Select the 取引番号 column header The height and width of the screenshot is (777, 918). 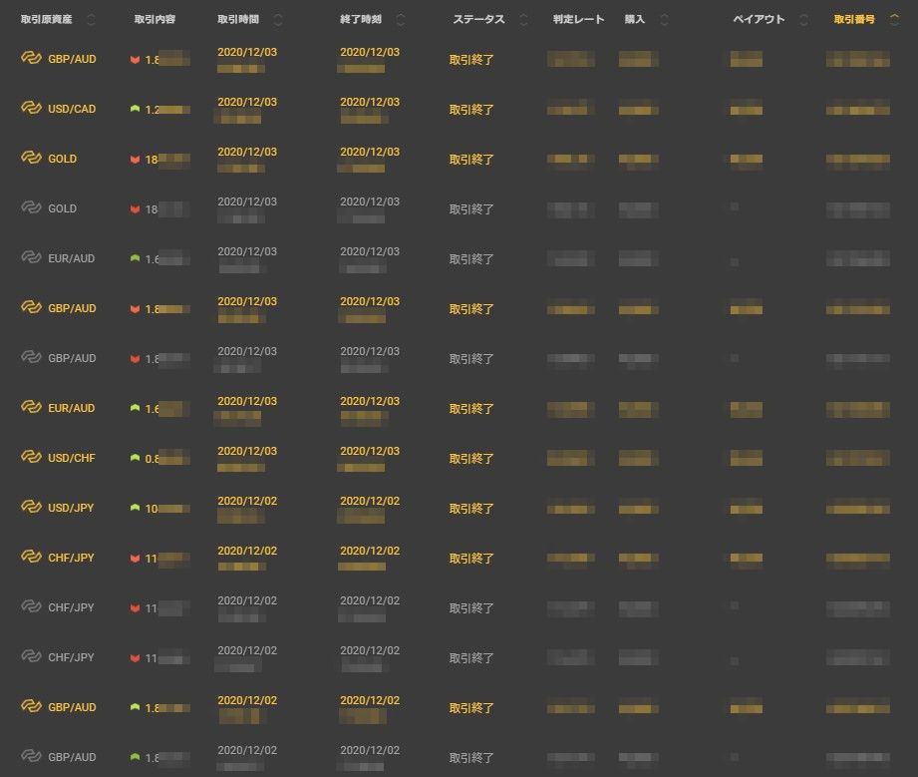tap(854, 20)
